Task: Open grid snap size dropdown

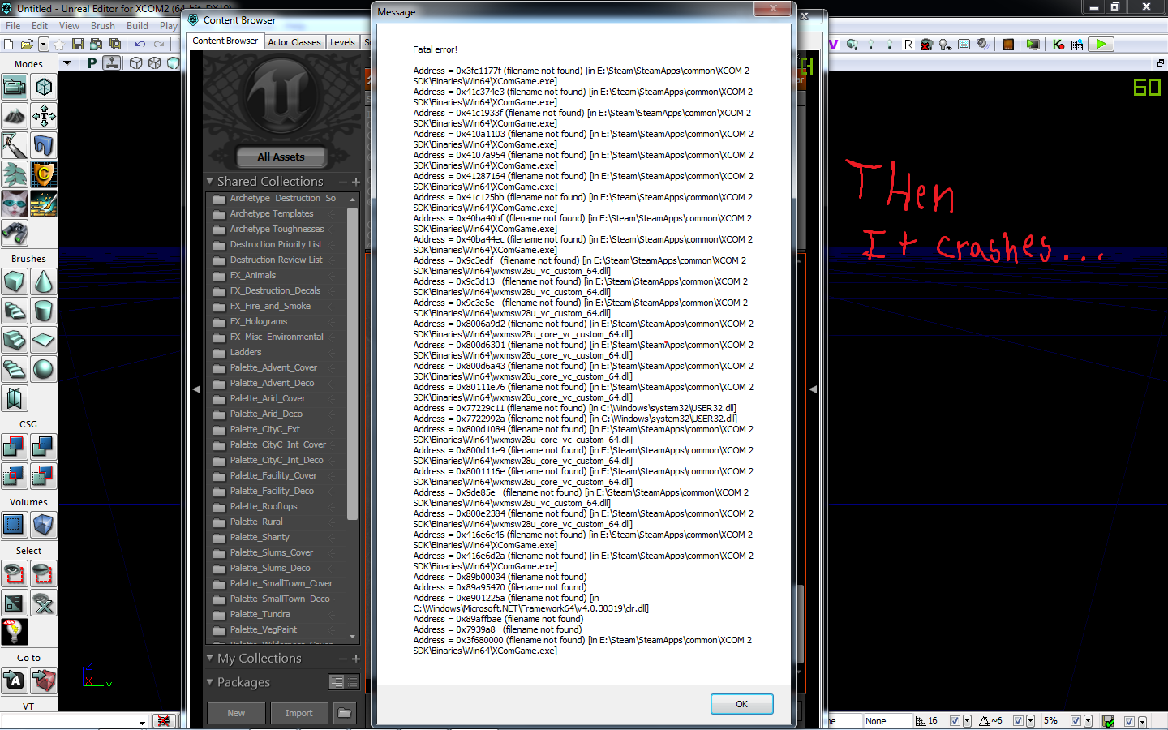Action: coord(967,721)
